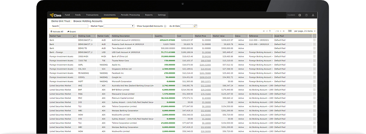Open row menu for Singapore Airlines Ltd
The width and height of the screenshot is (366, 134).
[314, 69]
